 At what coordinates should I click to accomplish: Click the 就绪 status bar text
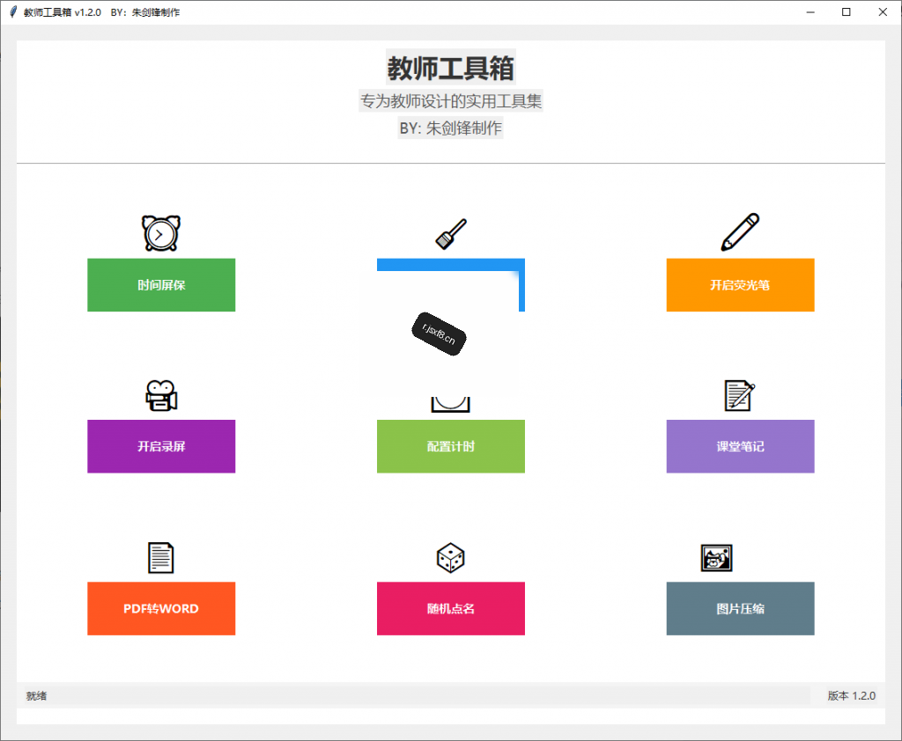click(x=36, y=695)
